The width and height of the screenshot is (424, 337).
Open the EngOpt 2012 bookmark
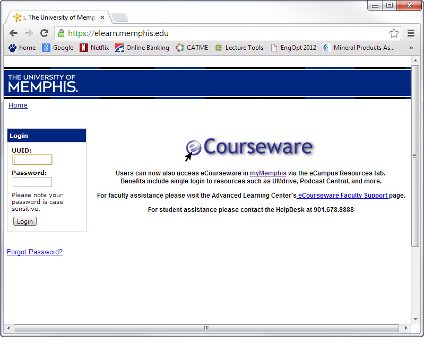coord(293,48)
